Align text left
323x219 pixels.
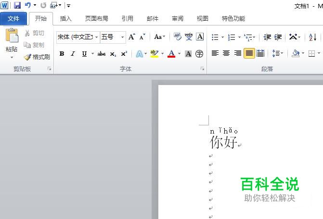point(215,53)
